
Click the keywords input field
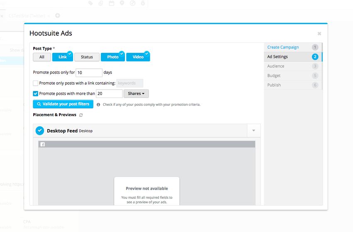(x=130, y=83)
